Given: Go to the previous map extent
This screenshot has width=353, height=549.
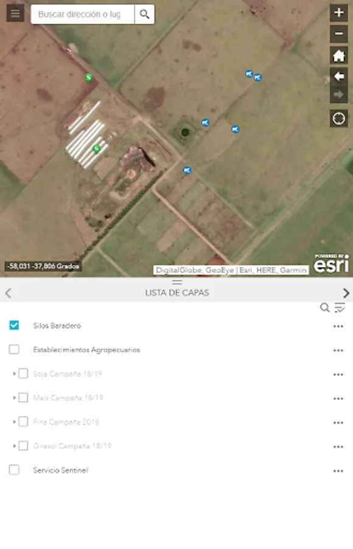Looking at the screenshot, I should coord(338,76).
